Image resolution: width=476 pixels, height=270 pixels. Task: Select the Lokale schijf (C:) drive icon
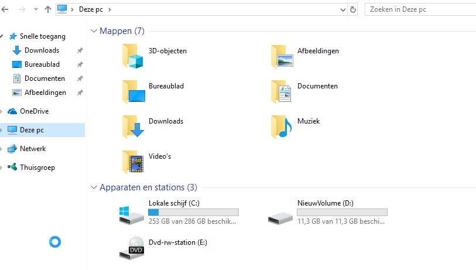click(131, 215)
